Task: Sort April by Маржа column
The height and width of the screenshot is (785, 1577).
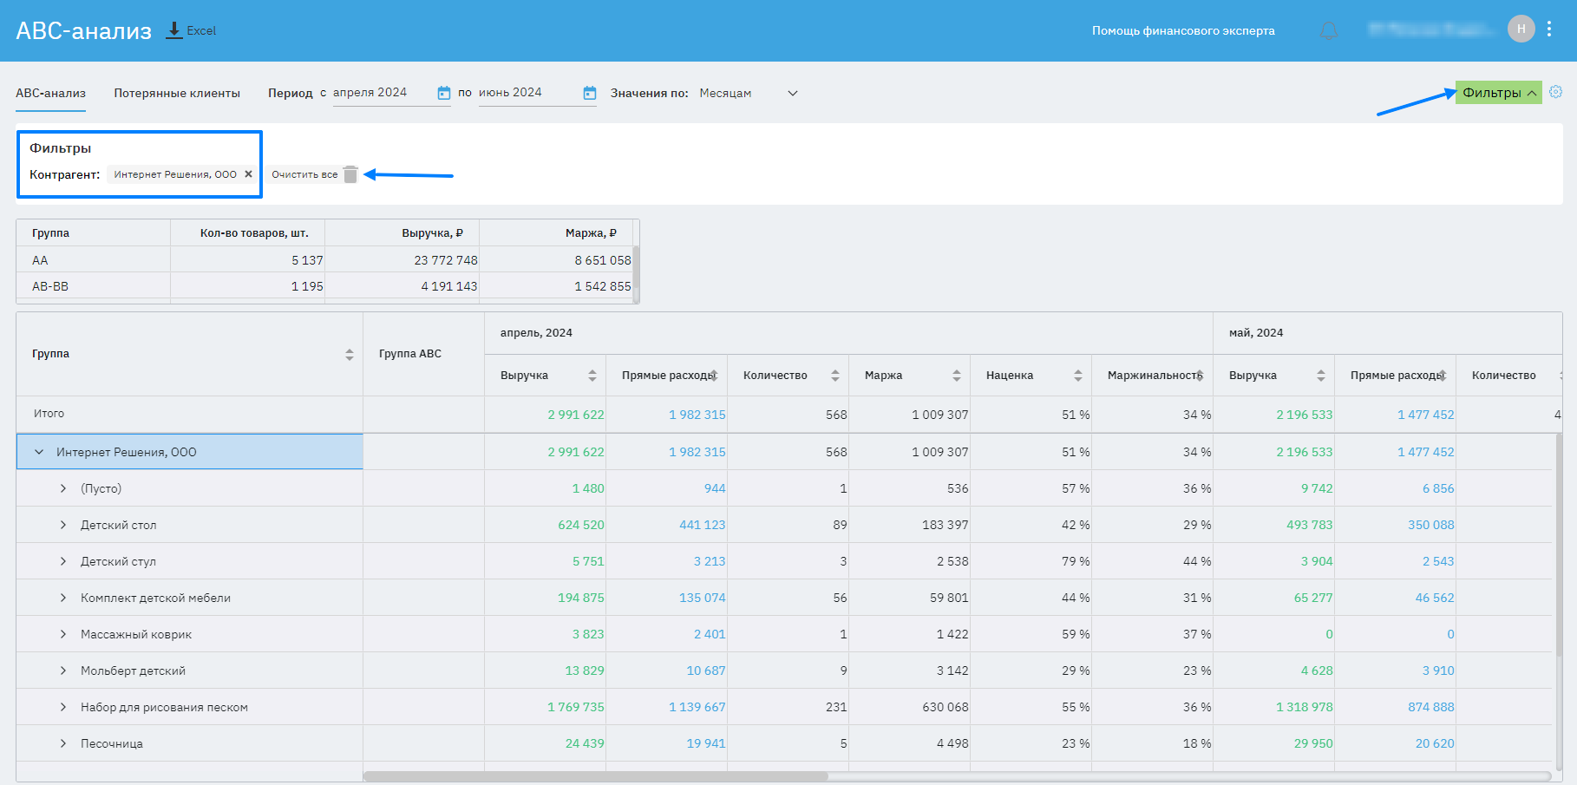Action: 956,376
